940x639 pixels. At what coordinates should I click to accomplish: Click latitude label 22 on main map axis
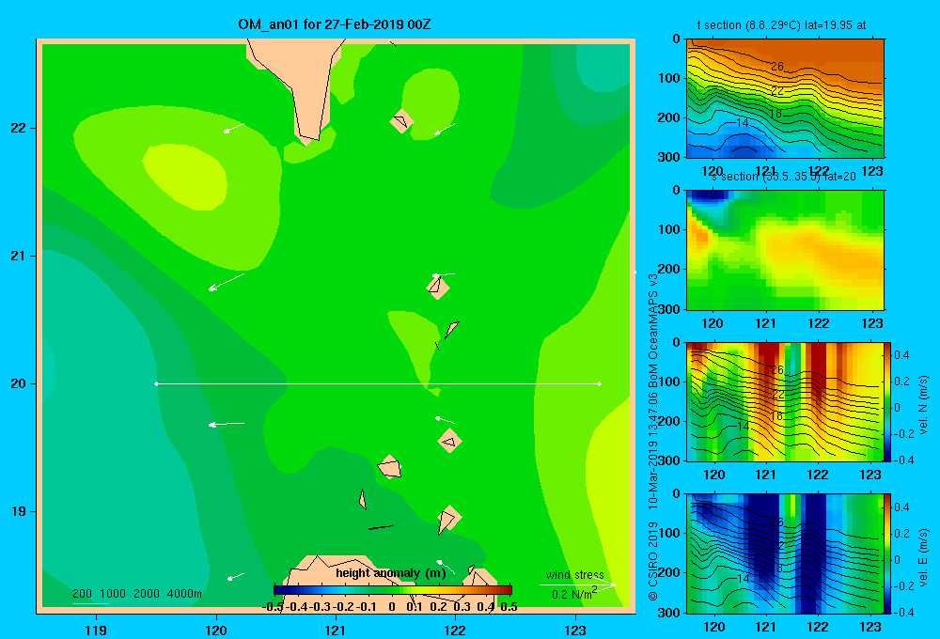click(19, 128)
